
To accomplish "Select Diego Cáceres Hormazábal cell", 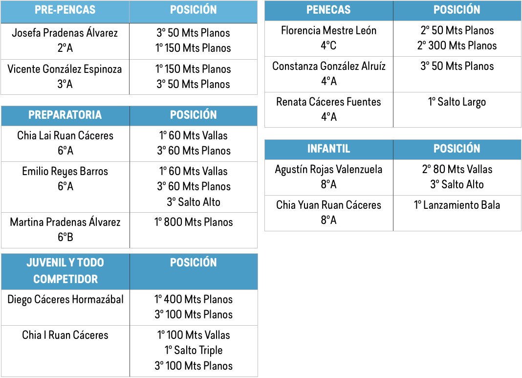I will pos(65,308).
